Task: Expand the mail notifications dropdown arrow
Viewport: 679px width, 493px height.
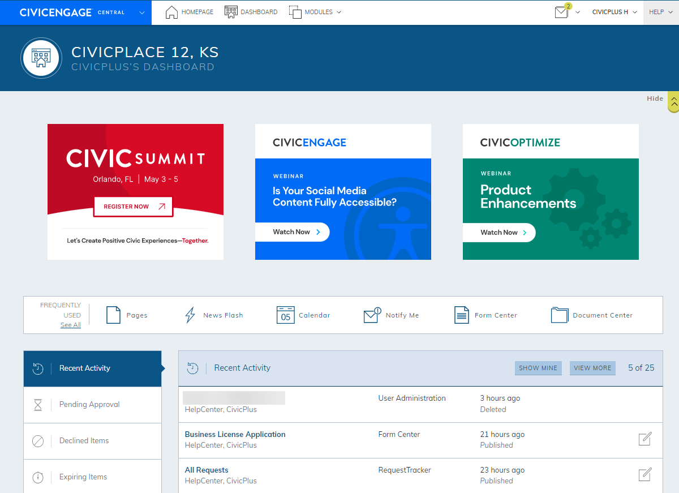Action: 578,12
